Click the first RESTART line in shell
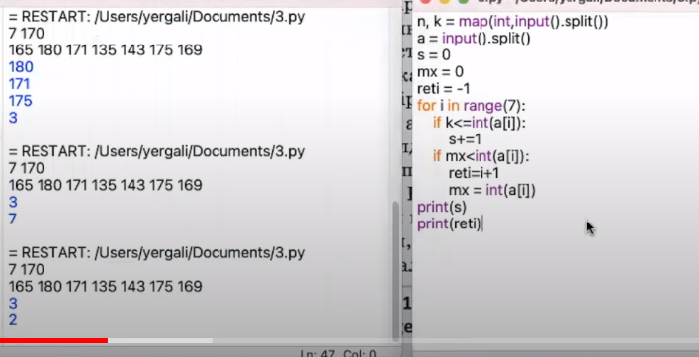 coord(156,18)
